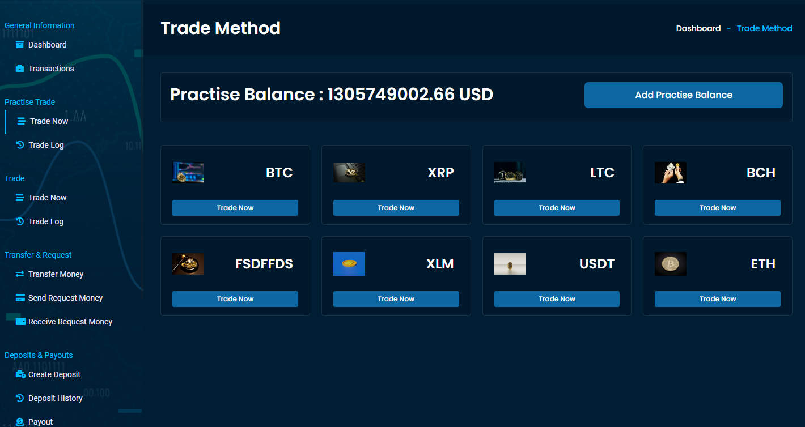Click the Transfer & Request section label
Image resolution: width=805 pixels, height=427 pixels.
pos(38,255)
